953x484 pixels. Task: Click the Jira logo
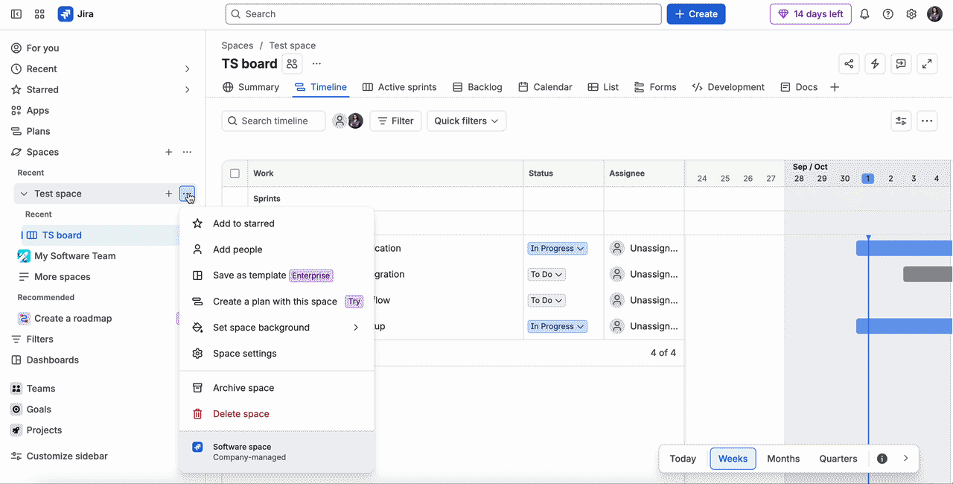[76, 14]
